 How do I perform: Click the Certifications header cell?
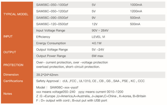[x=13, y=81]
